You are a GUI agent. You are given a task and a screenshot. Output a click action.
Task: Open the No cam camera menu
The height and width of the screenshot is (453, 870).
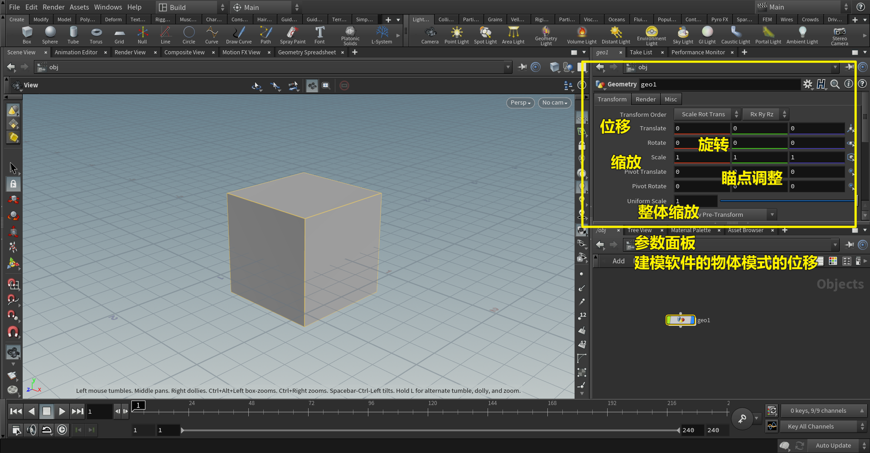click(555, 103)
